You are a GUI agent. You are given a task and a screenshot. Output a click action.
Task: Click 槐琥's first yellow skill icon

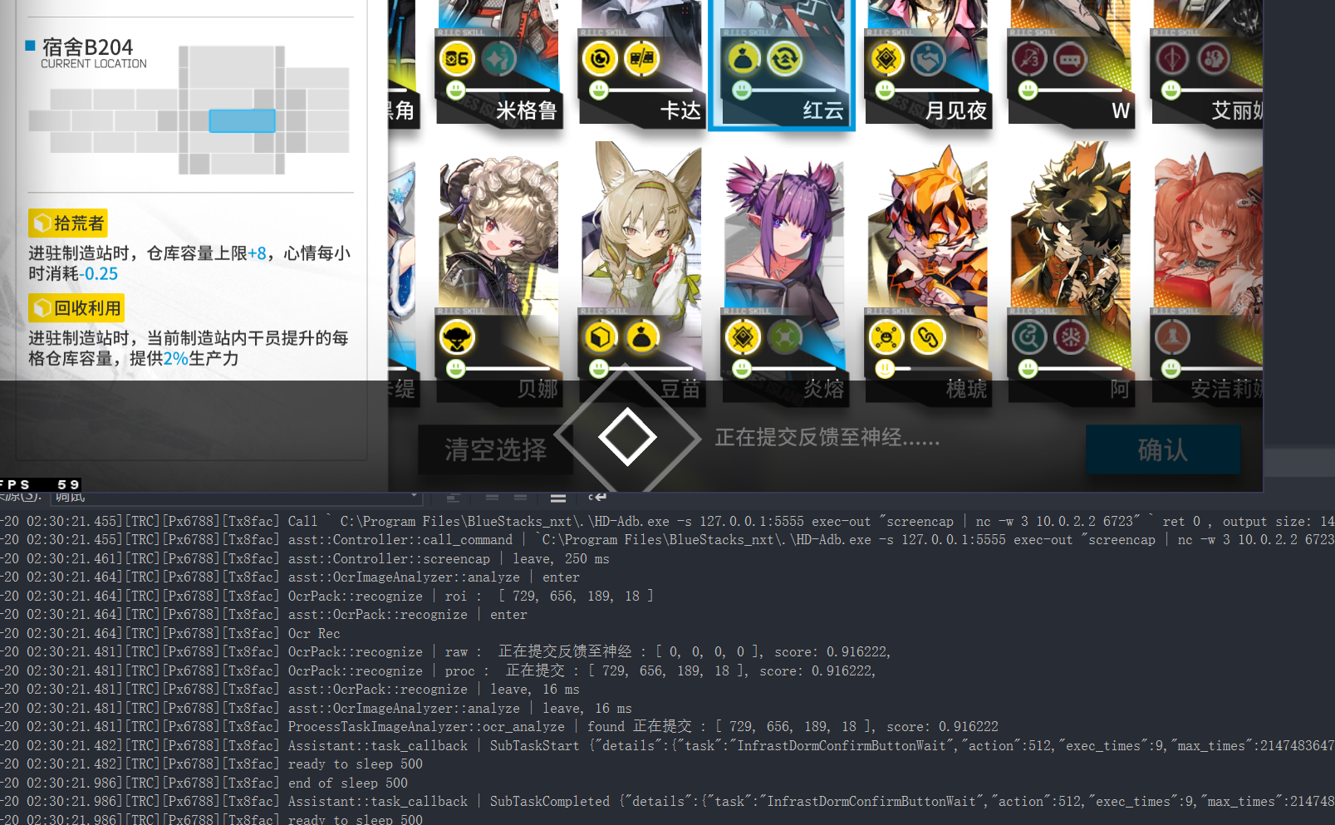[886, 337]
